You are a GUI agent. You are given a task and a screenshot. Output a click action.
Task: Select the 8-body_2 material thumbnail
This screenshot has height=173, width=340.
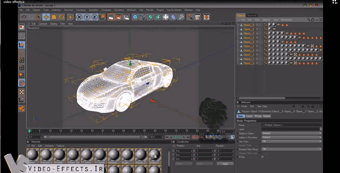[x=141, y=156]
